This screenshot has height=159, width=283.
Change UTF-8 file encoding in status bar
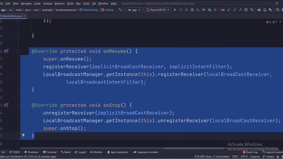click(244, 157)
